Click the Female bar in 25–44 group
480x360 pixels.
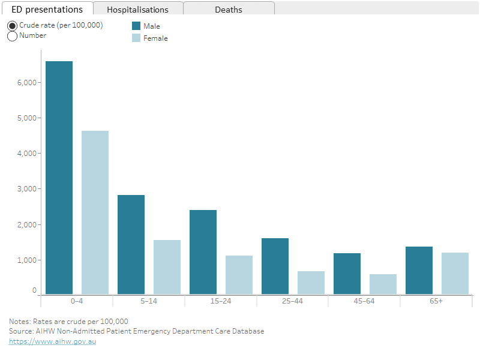click(310, 282)
